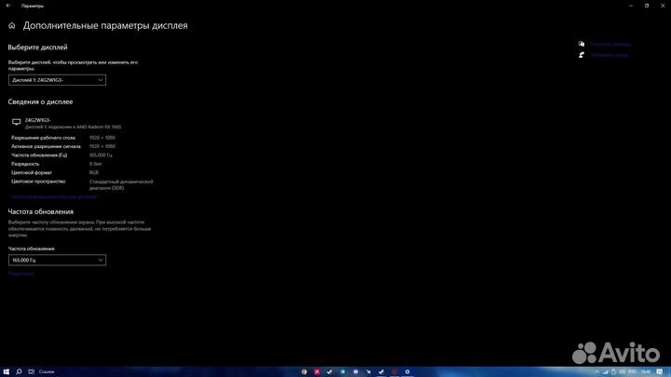Open the Send feedback link
671x377 pixels.
[609, 55]
